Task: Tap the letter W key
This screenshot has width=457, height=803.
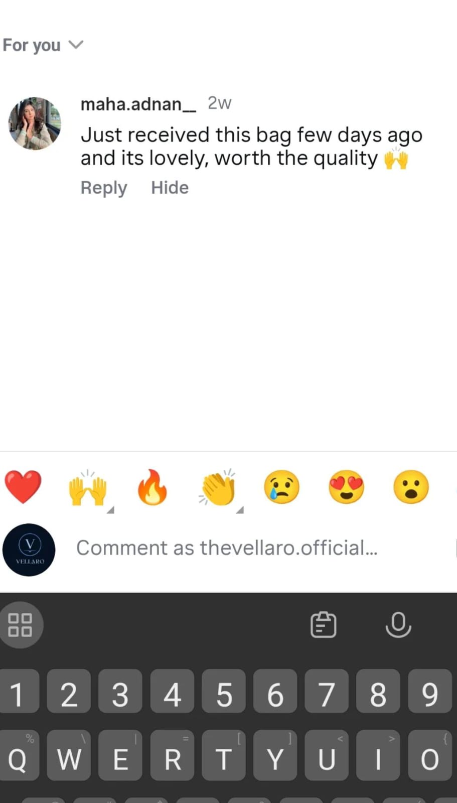Action: (x=69, y=755)
